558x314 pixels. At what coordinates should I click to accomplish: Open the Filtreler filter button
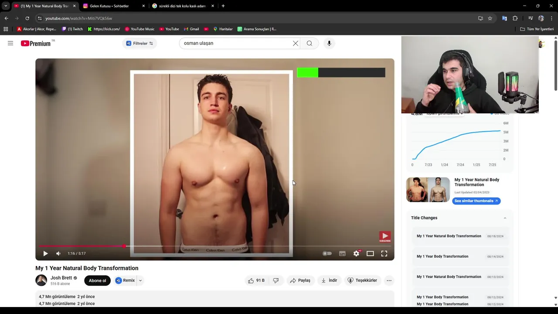(x=139, y=43)
